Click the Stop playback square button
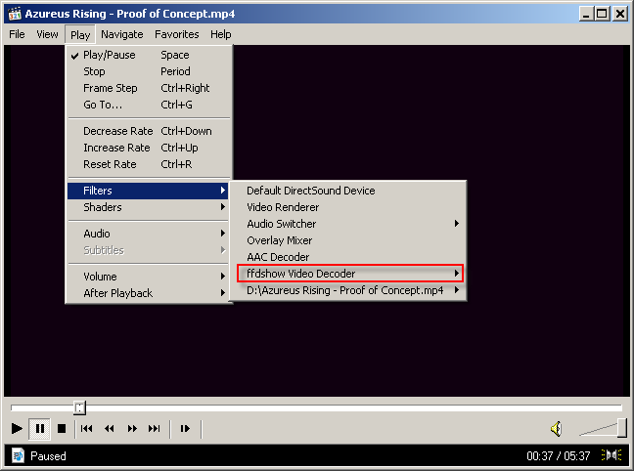 point(62,428)
